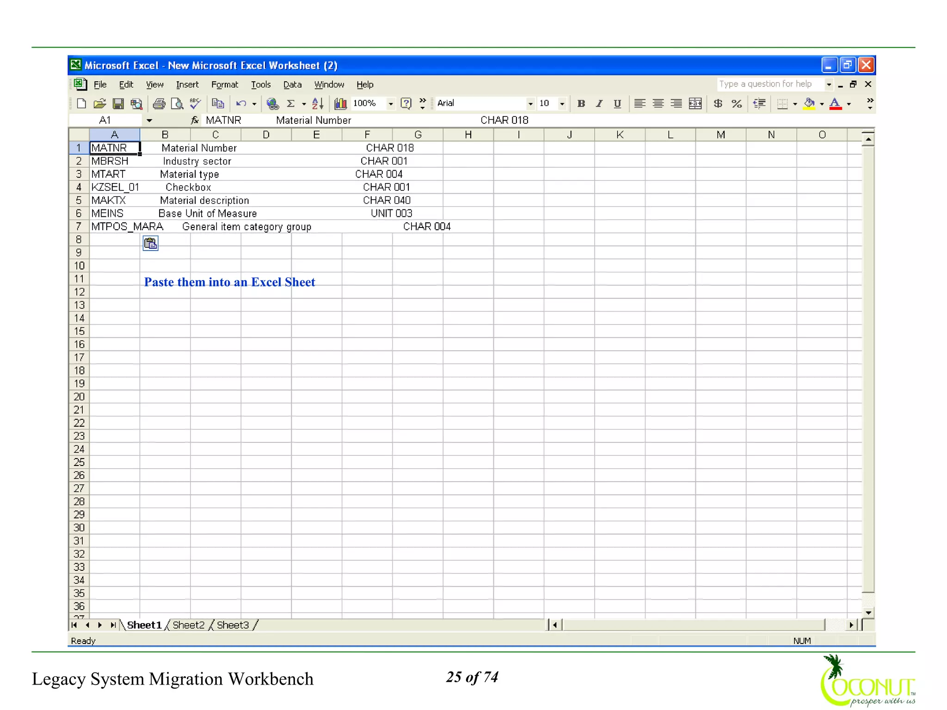Apply red font color

836,104
